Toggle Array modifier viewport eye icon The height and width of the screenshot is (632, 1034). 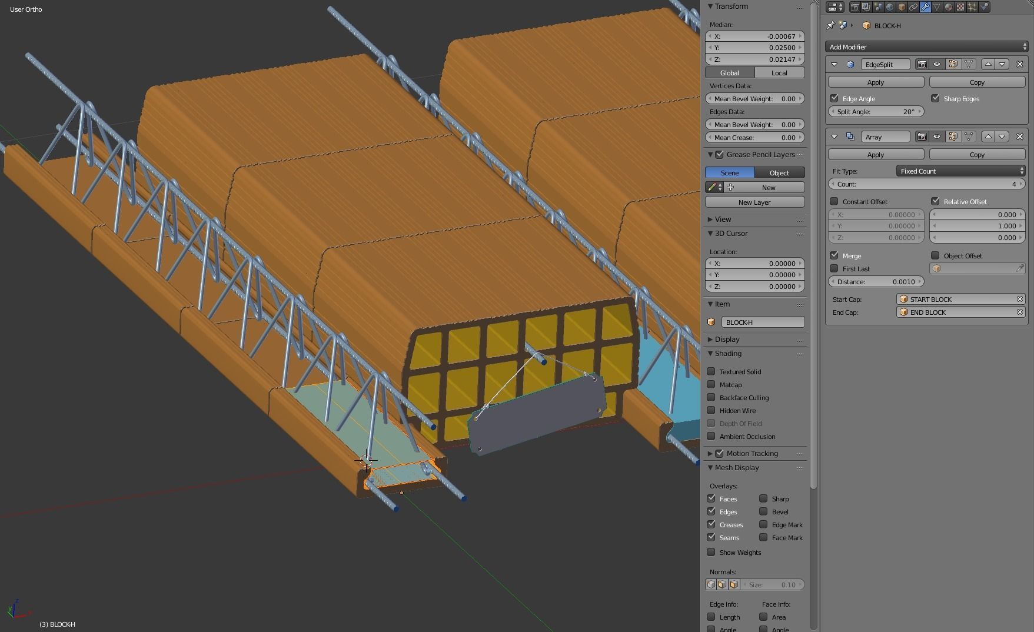coord(937,137)
